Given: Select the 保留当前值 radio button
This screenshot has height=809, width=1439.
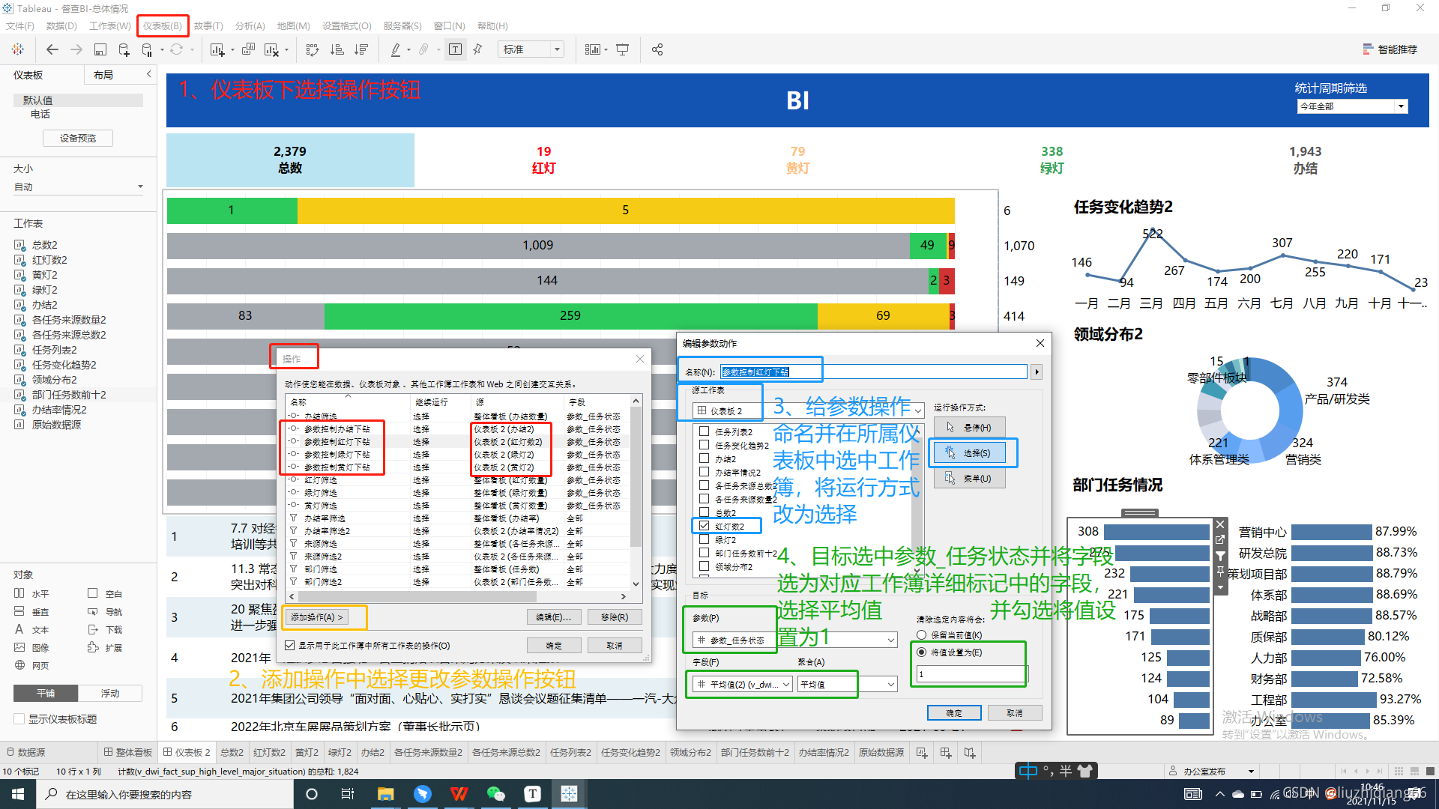Looking at the screenshot, I should [x=921, y=634].
